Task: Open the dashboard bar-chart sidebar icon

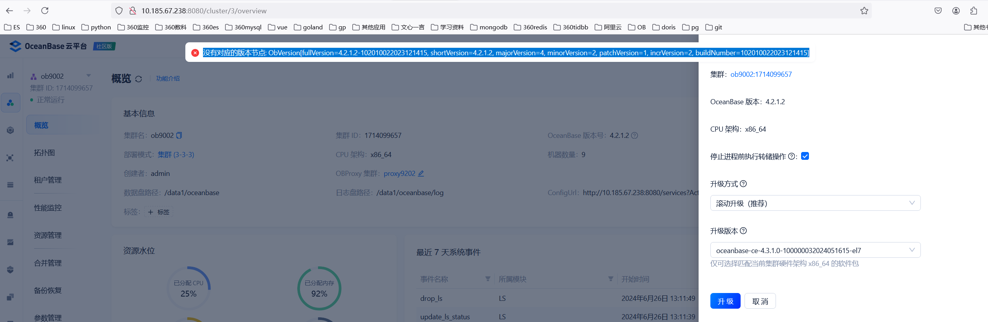Action: coord(11,75)
